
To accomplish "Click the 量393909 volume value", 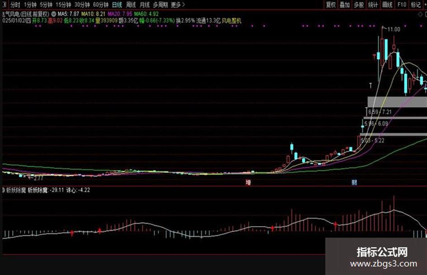I will coord(106,21).
